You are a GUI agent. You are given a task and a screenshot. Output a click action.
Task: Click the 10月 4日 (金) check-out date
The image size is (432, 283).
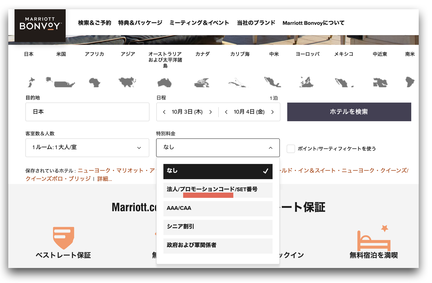249,112
